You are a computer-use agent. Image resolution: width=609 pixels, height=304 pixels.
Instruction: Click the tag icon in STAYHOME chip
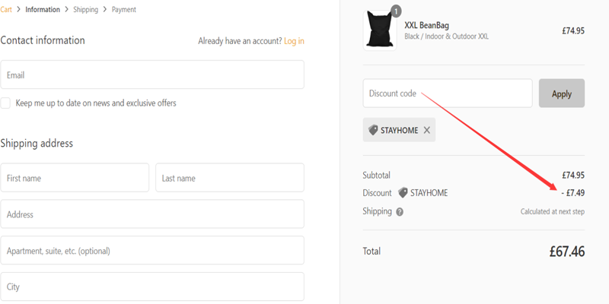pos(373,130)
